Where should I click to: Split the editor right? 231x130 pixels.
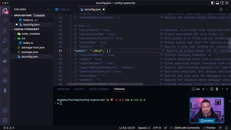tap(221, 9)
